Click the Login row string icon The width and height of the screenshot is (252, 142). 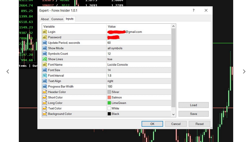pos(45,32)
